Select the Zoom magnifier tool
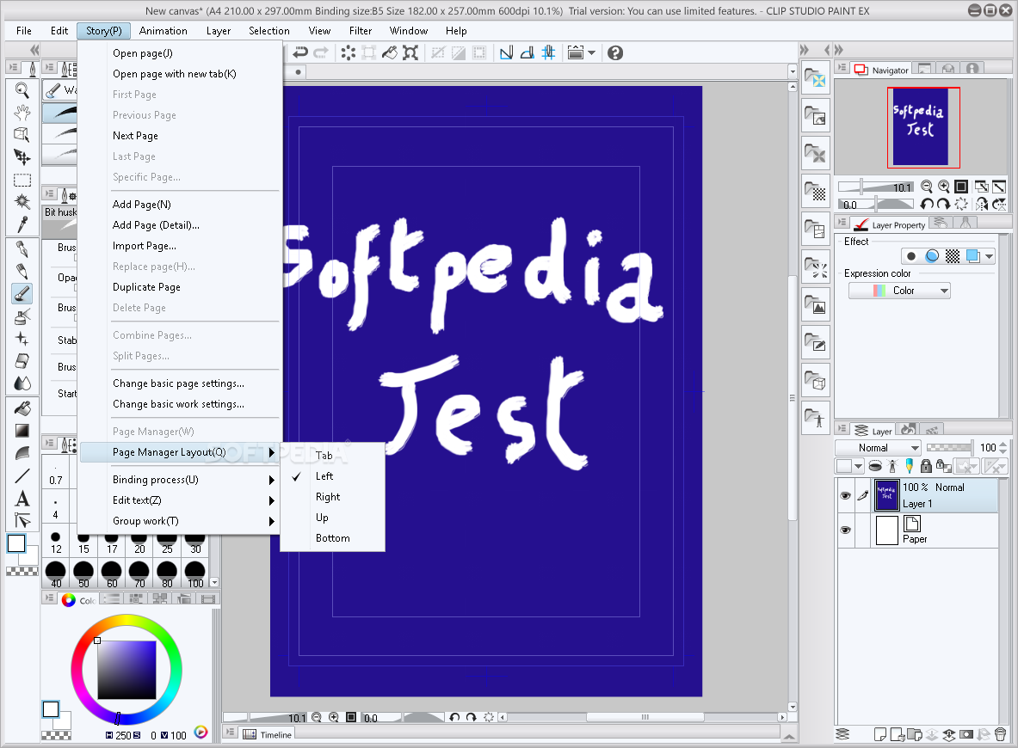The image size is (1018, 748). coord(22,90)
